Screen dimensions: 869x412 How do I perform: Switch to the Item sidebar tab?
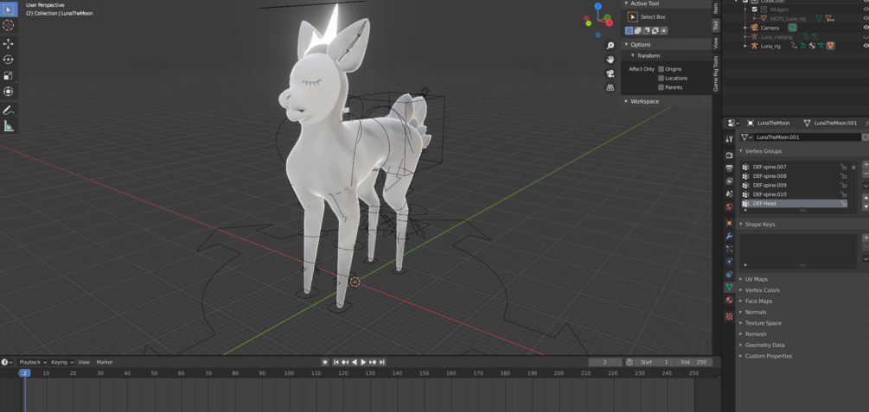[716, 9]
